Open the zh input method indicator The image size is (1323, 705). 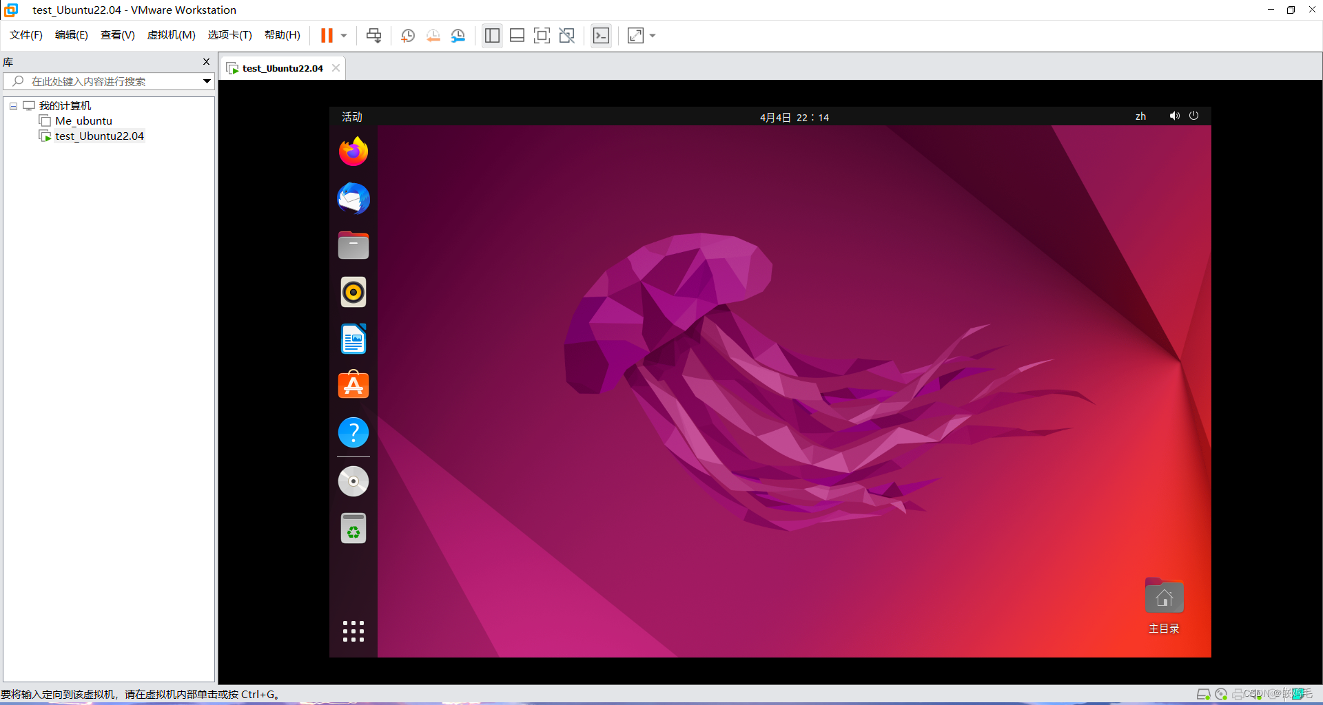[x=1141, y=116]
